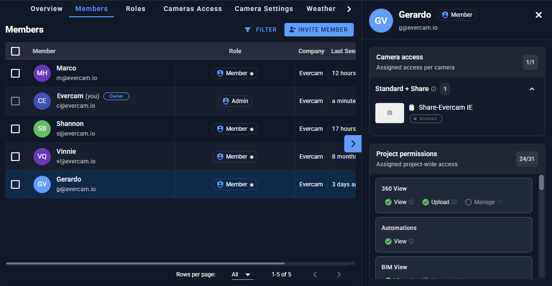This screenshot has width=552, height=286.
Task: Click the VQ avatar for Vinnie
Action: pyautogui.click(x=42, y=157)
